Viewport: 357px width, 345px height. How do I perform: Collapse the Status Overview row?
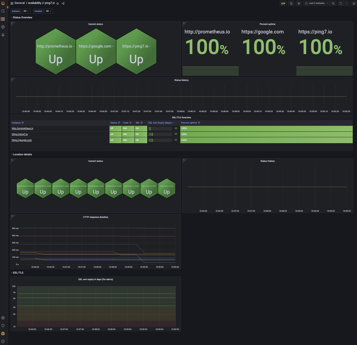tap(22, 17)
